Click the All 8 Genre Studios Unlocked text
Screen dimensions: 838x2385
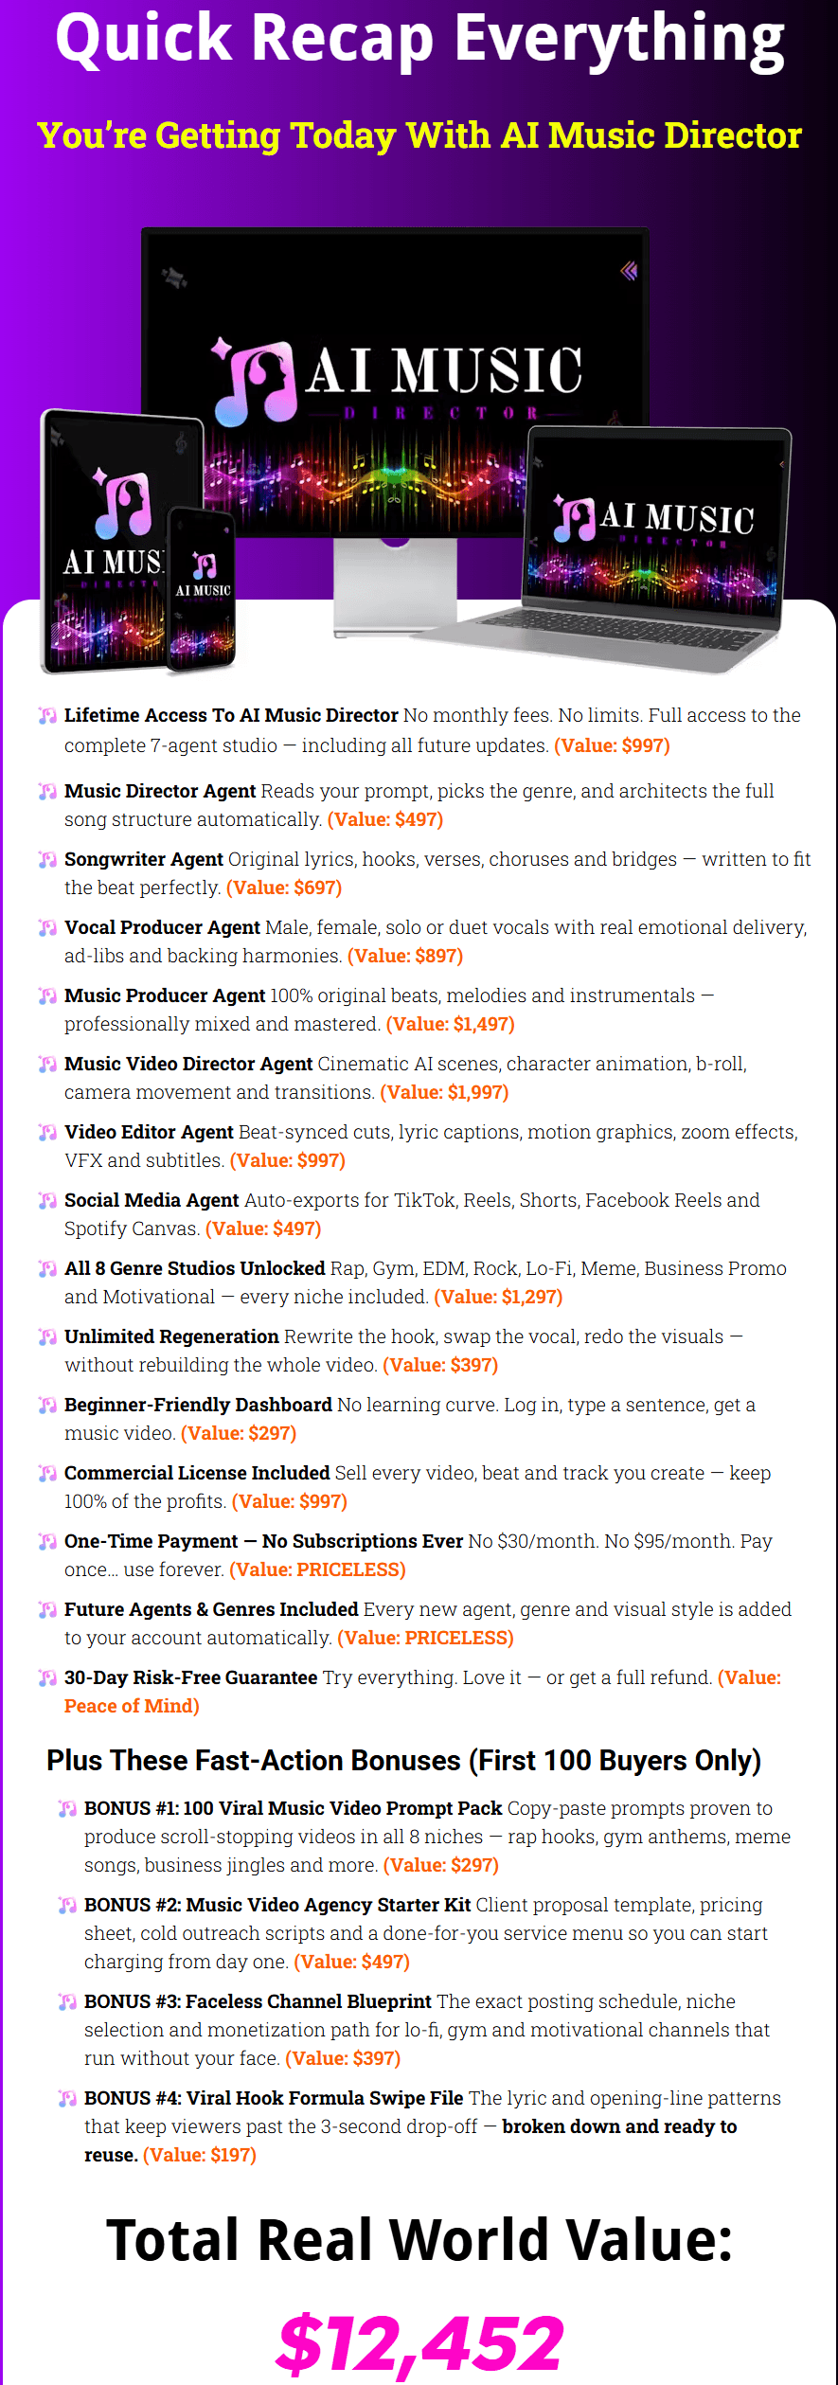[195, 1268]
